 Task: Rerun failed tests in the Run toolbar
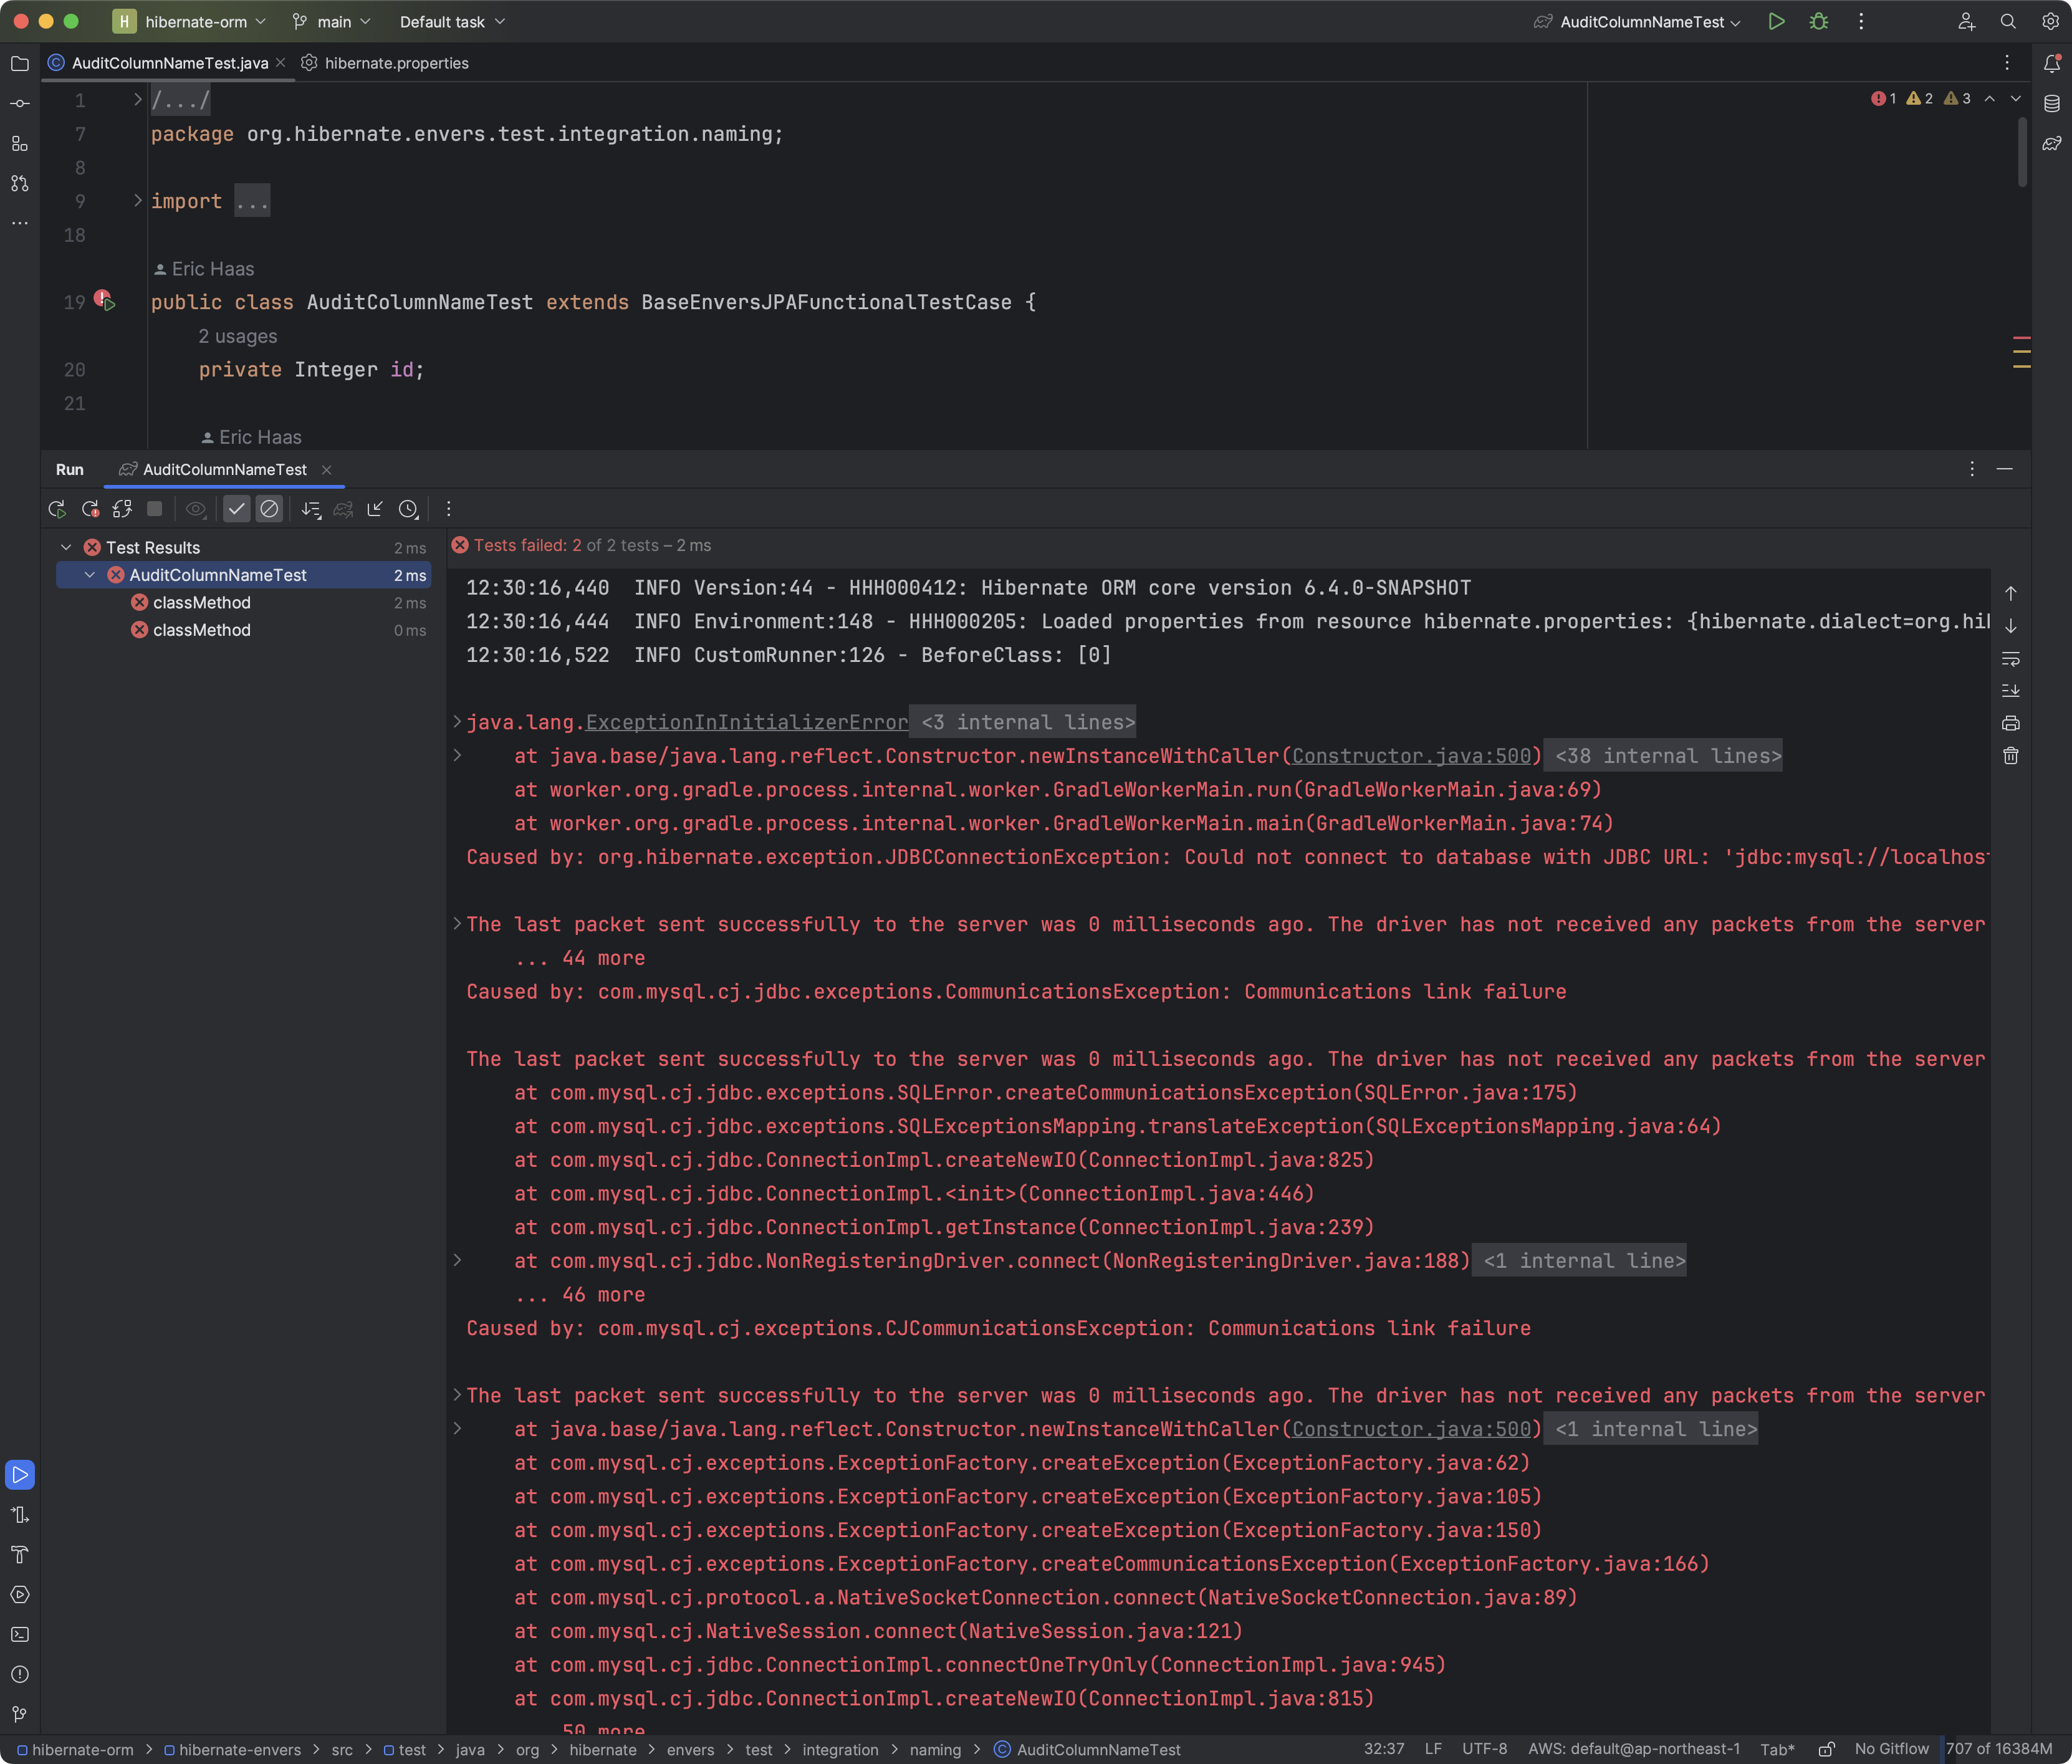coord(90,509)
